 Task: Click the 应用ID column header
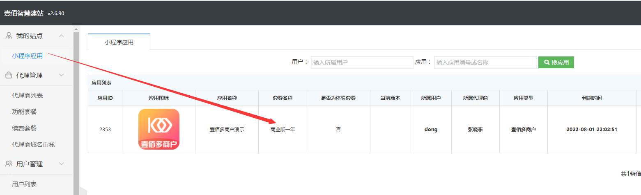coord(105,98)
